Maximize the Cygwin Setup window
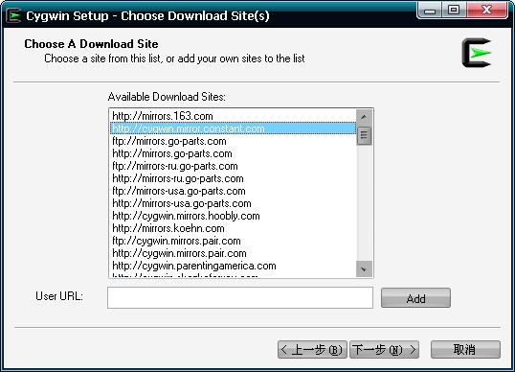The image size is (515, 372). coord(454,10)
